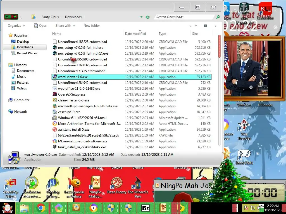Click the clean-master-6-0.exe file icon
Screen dimensions: 286x214
pos(54,100)
